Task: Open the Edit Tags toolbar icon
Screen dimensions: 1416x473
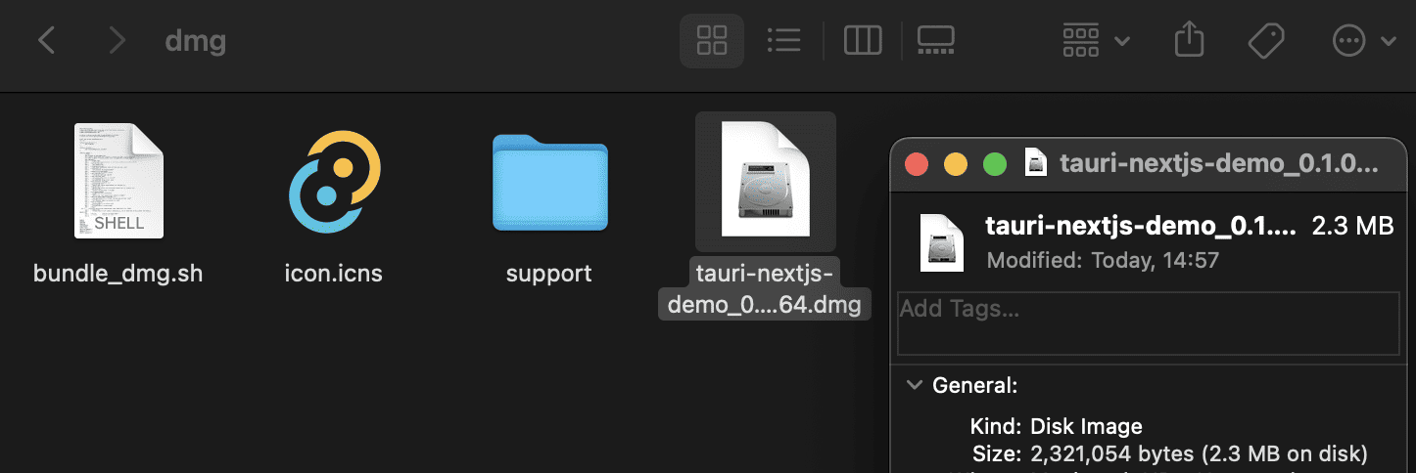Action: pos(1266,41)
